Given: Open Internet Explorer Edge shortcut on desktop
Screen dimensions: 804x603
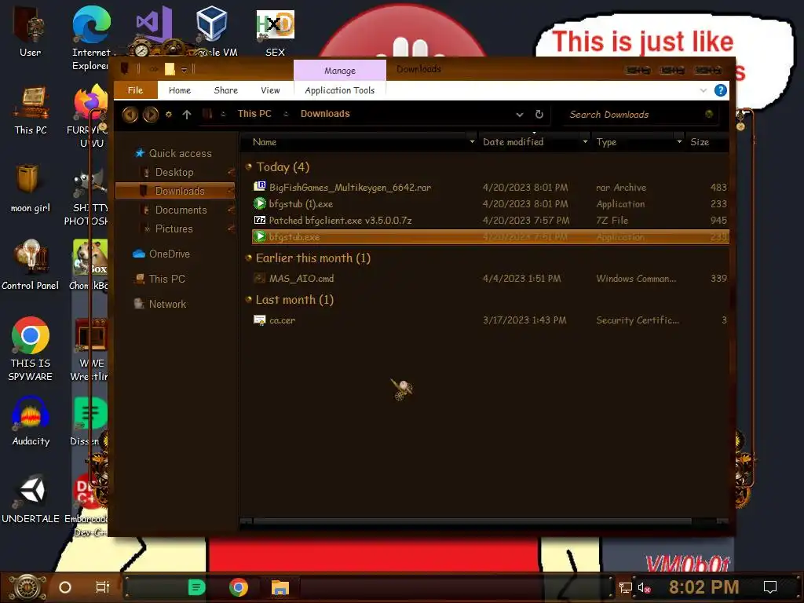Looking at the screenshot, I should (x=91, y=37).
